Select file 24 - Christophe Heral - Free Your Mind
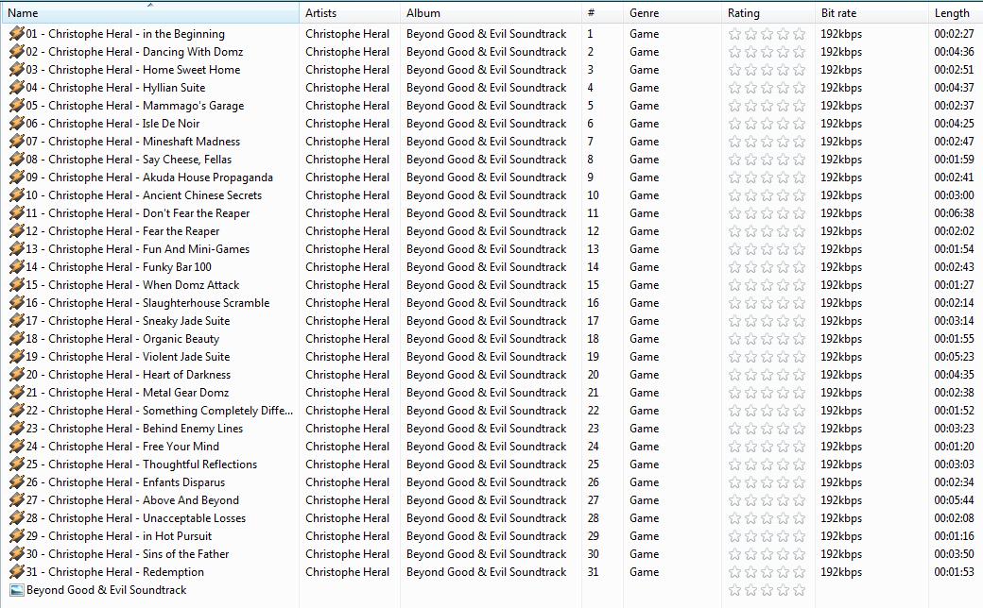The height and width of the screenshot is (608, 983). click(x=122, y=447)
